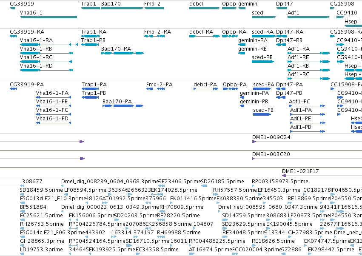Select EST LD19753.3prime
362x256 pixels.
41,250
